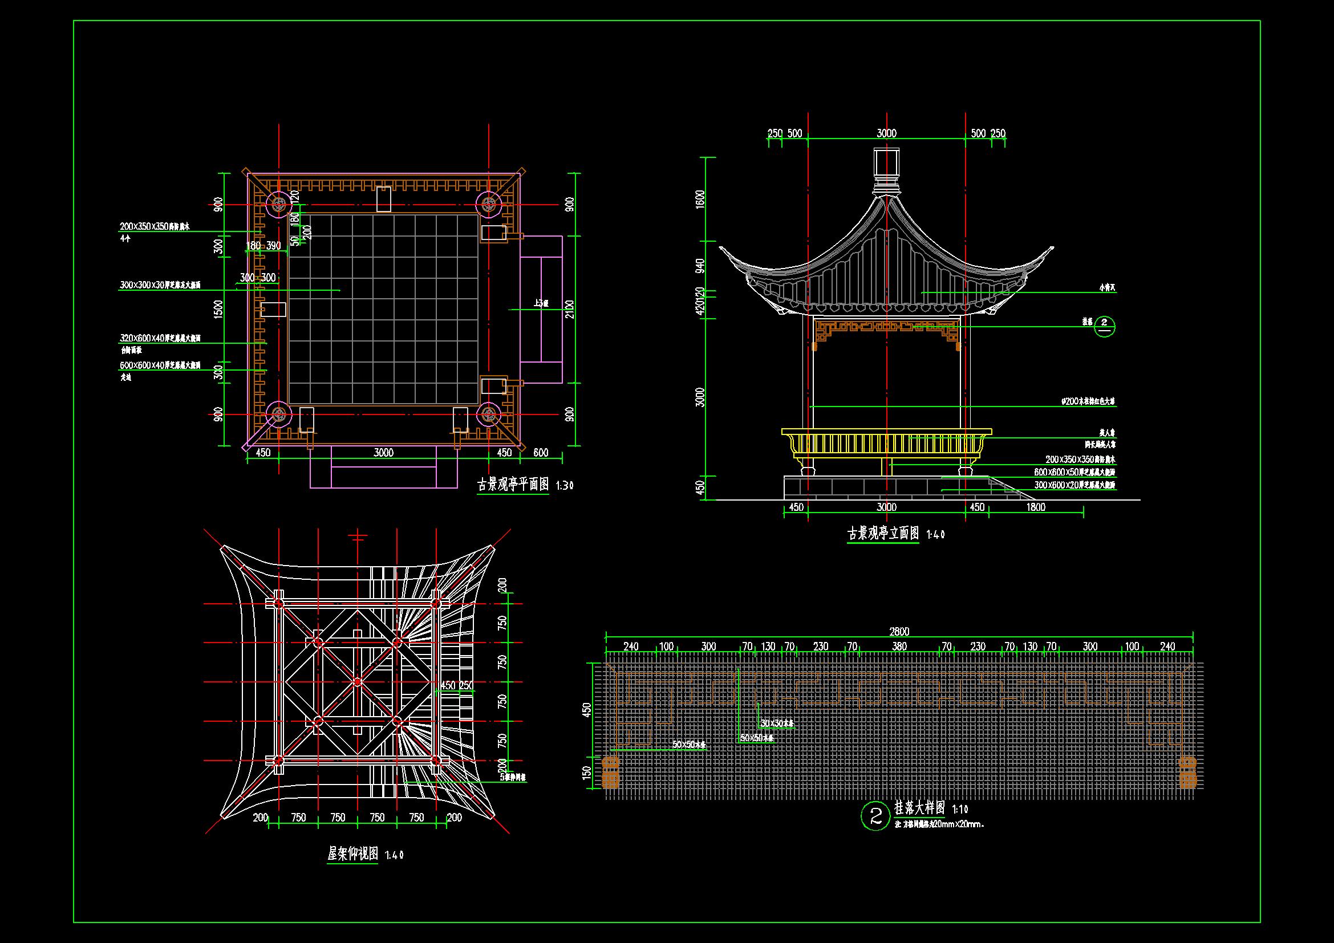Image resolution: width=1334 pixels, height=943 pixels.
Task: Click the '2800' overall dimension on the detail
Action: point(899,631)
